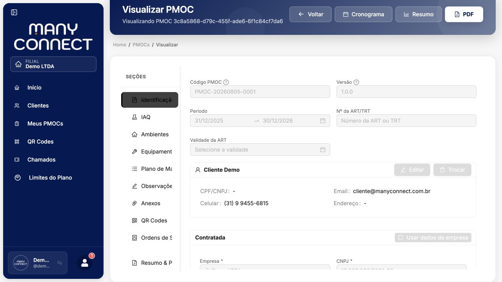Click Usar dados da empresa button
Viewport: 502px width, 282px height.
(433, 238)
